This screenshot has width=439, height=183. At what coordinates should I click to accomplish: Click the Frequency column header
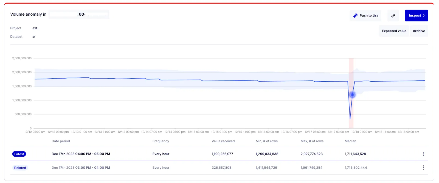point(161,141)
